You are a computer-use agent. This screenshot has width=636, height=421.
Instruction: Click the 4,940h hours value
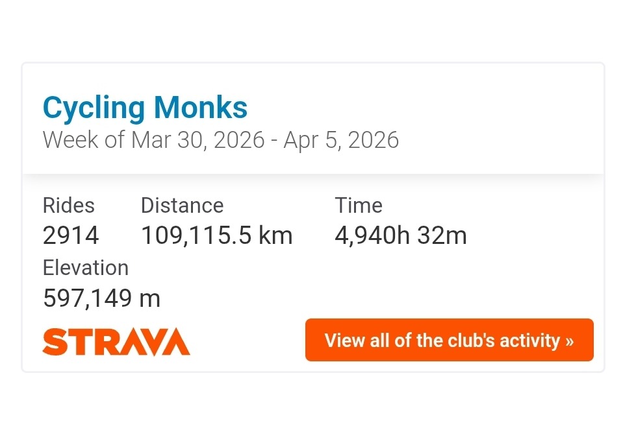[x=372, y=235]
